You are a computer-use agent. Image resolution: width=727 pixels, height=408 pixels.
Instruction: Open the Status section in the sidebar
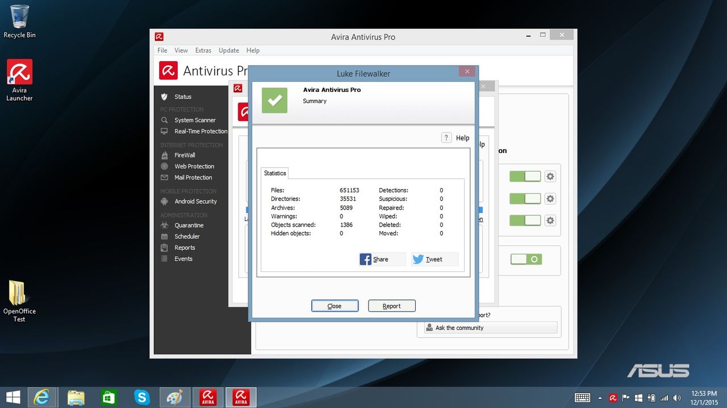[183, 97]
